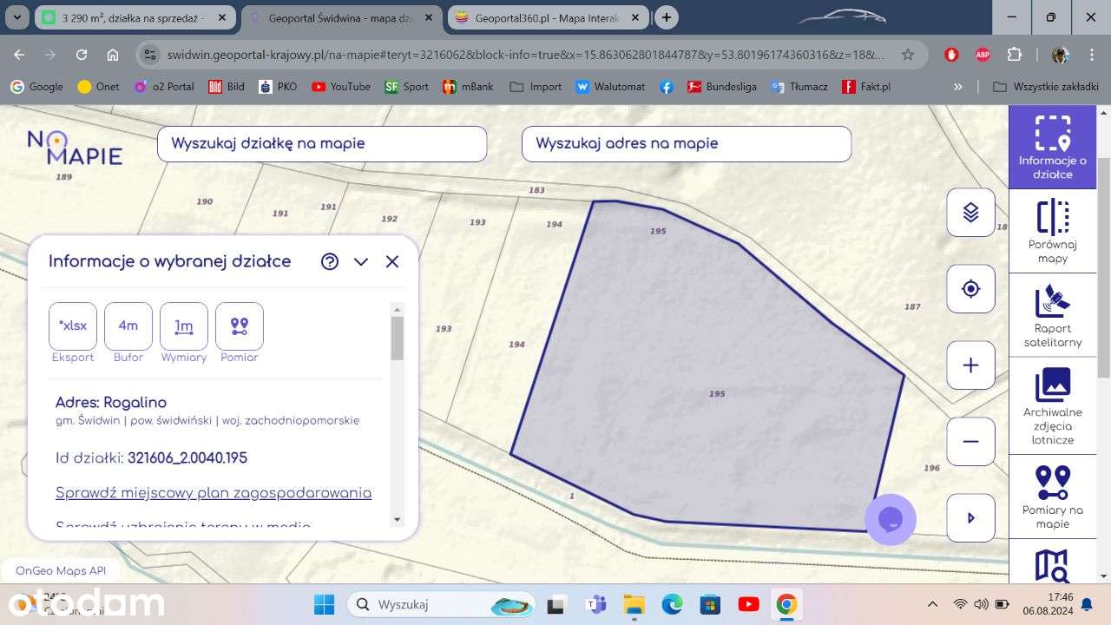Open the purple chat bubble
The image size is (1111, 625).
coord(891,519)
